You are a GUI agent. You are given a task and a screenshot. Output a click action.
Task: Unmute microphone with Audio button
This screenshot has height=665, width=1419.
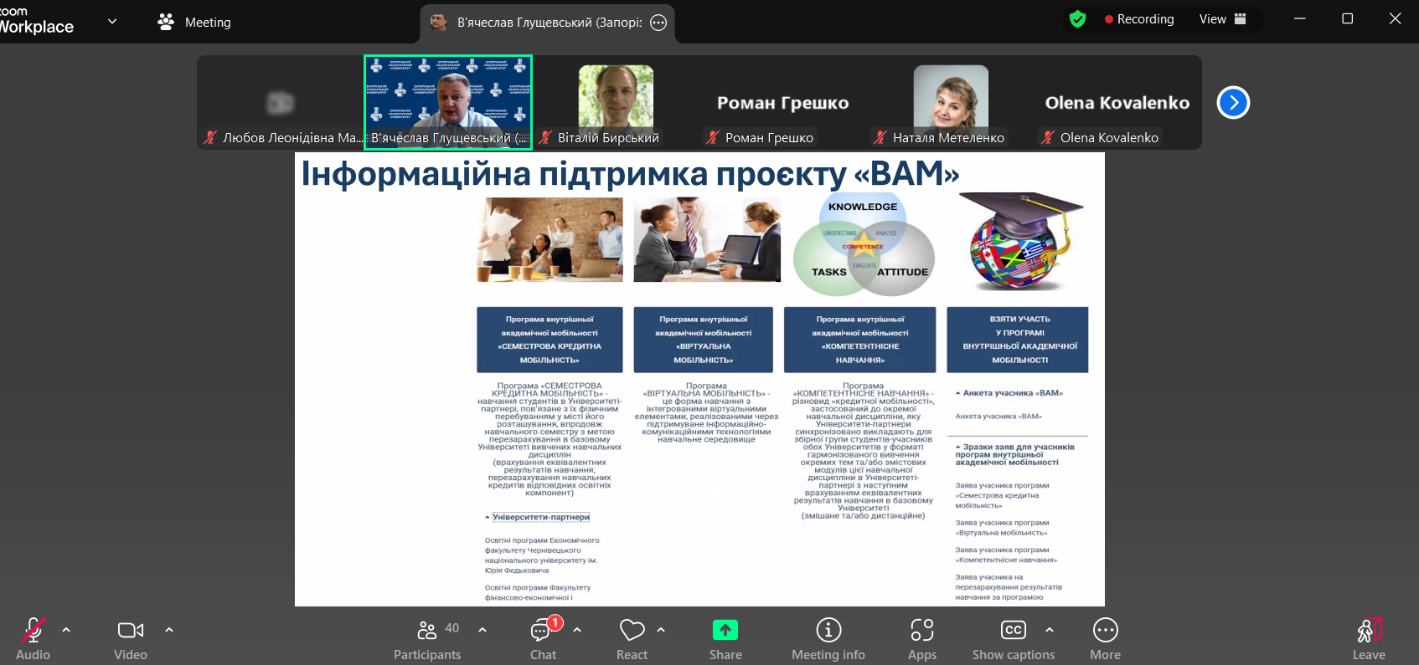(x=34, y=638)
